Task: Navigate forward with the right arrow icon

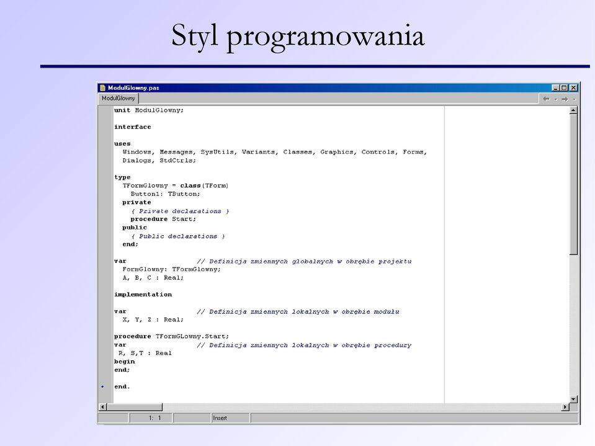Action: click(x=565, y=99)
